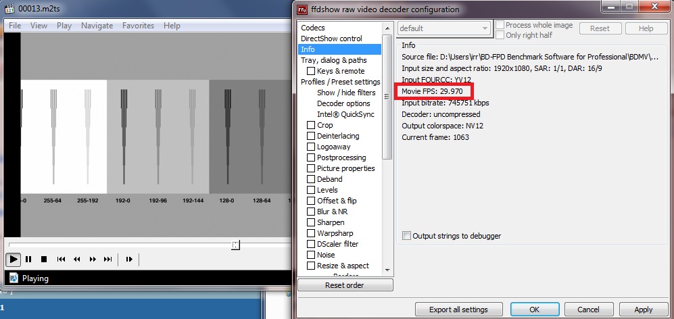This screenshot has height=319, width=674.
Task: Click the Export all settings button
Action: (x=458, y=310)
